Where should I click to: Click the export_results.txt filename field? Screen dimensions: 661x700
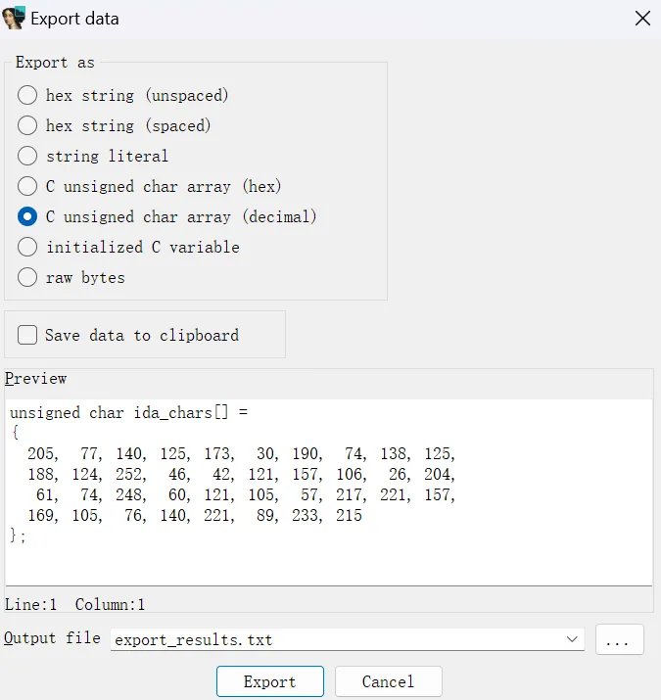pyautogui.click(x=333, y=640)
